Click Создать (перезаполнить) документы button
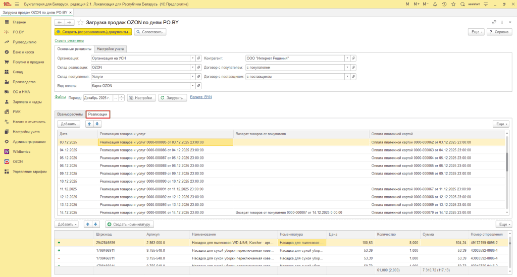This screenshot has height=277, width=517. (93, 32)
